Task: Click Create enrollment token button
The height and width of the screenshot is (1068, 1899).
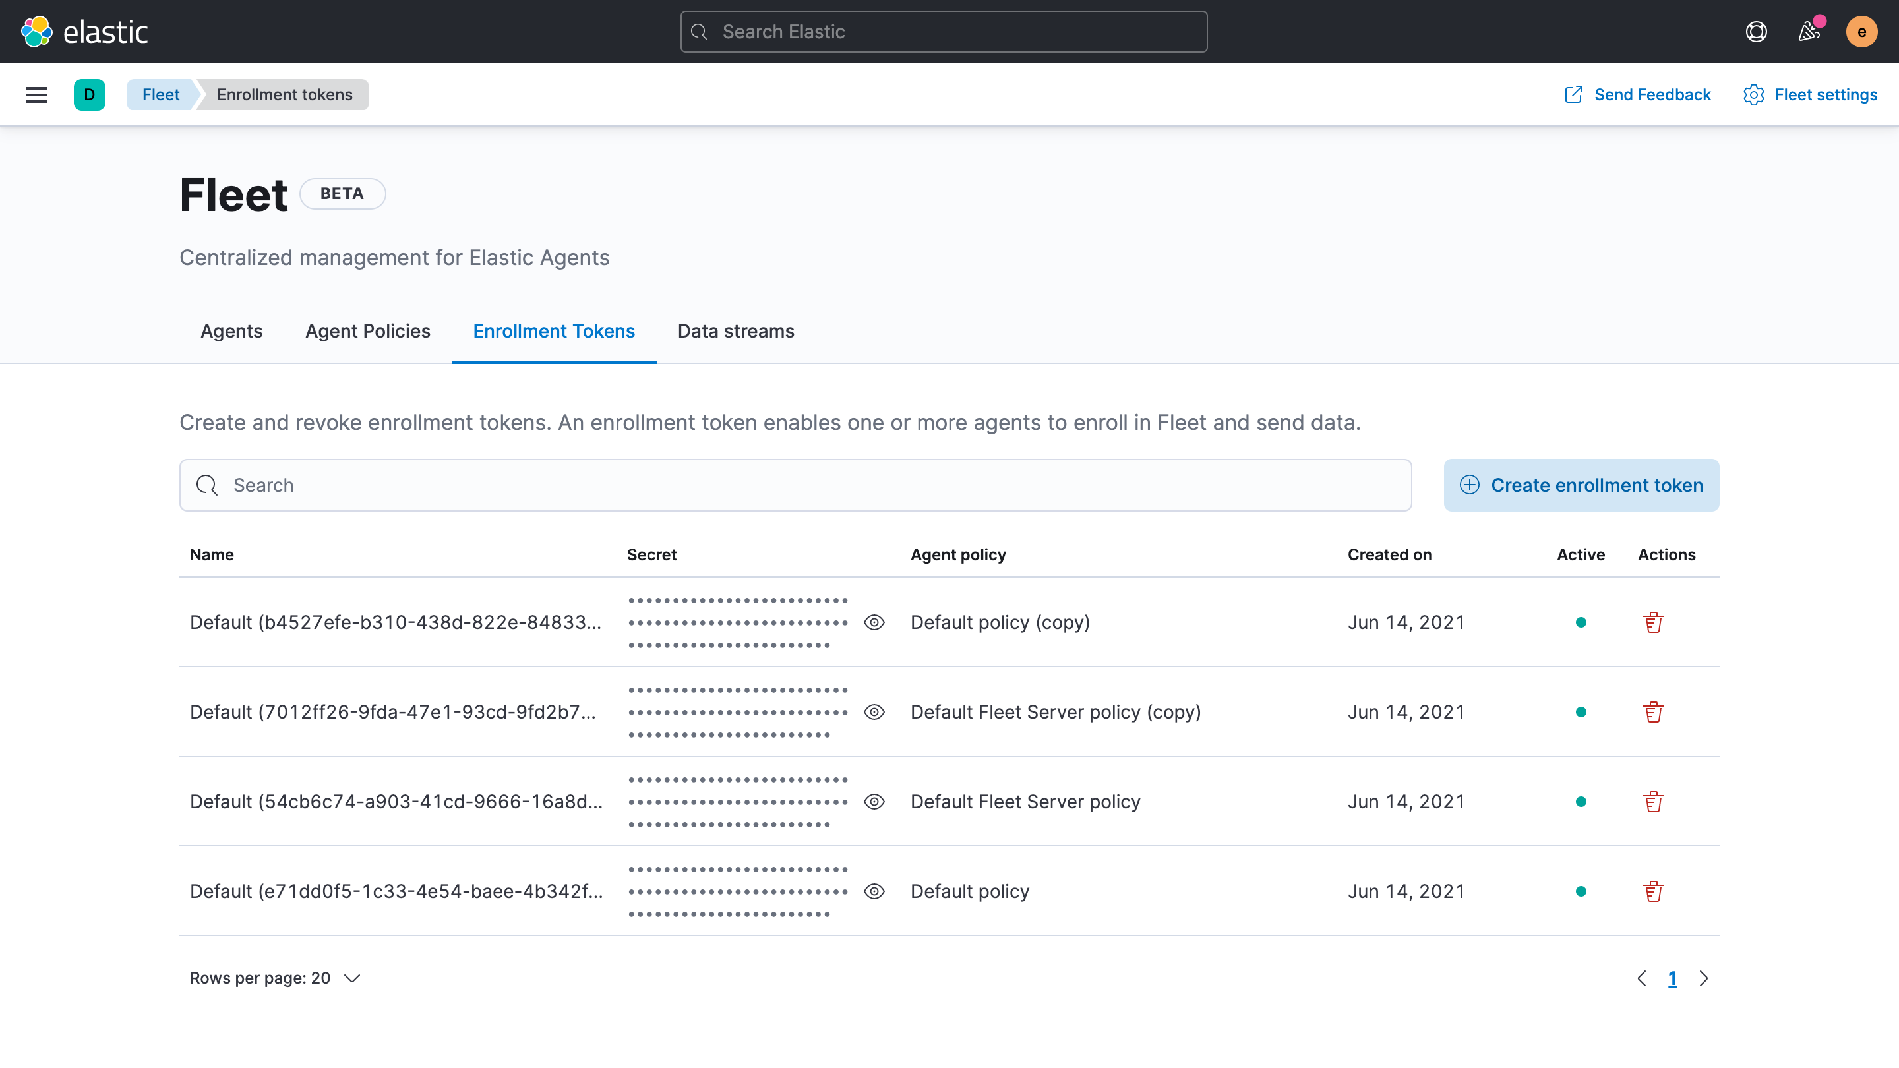Action: tap(1581, 485)
